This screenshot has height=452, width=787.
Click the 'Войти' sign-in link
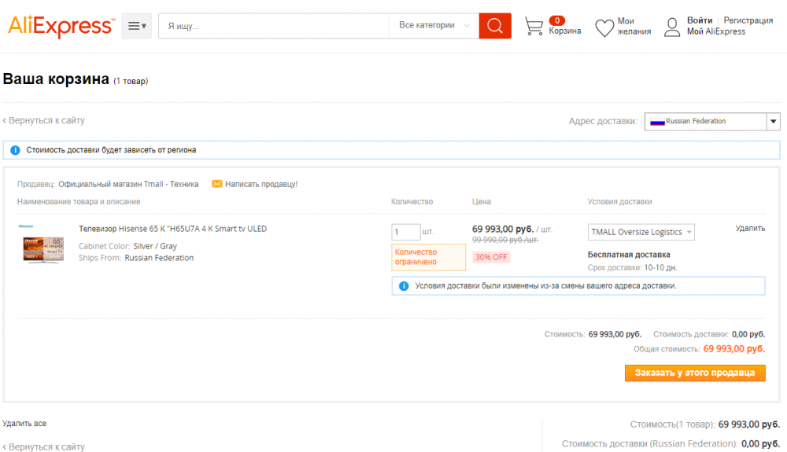[700, 20]
